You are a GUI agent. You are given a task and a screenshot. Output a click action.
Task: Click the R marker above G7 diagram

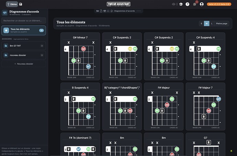click(208, 142)
